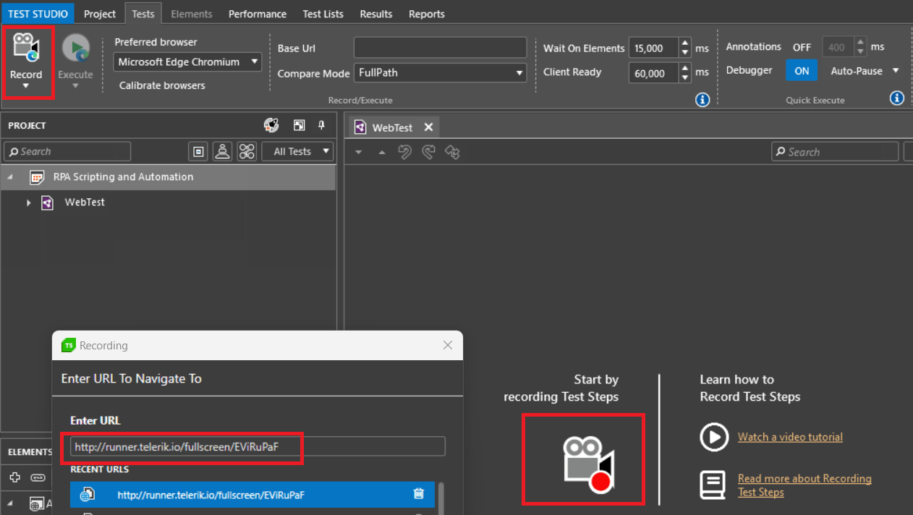Delete recent URL with trash icon
This screenshot has width=913, height=515.
[418, 494]
